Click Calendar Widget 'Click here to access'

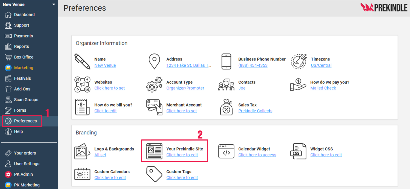257,155
